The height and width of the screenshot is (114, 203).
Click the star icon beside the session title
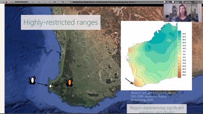72,2
